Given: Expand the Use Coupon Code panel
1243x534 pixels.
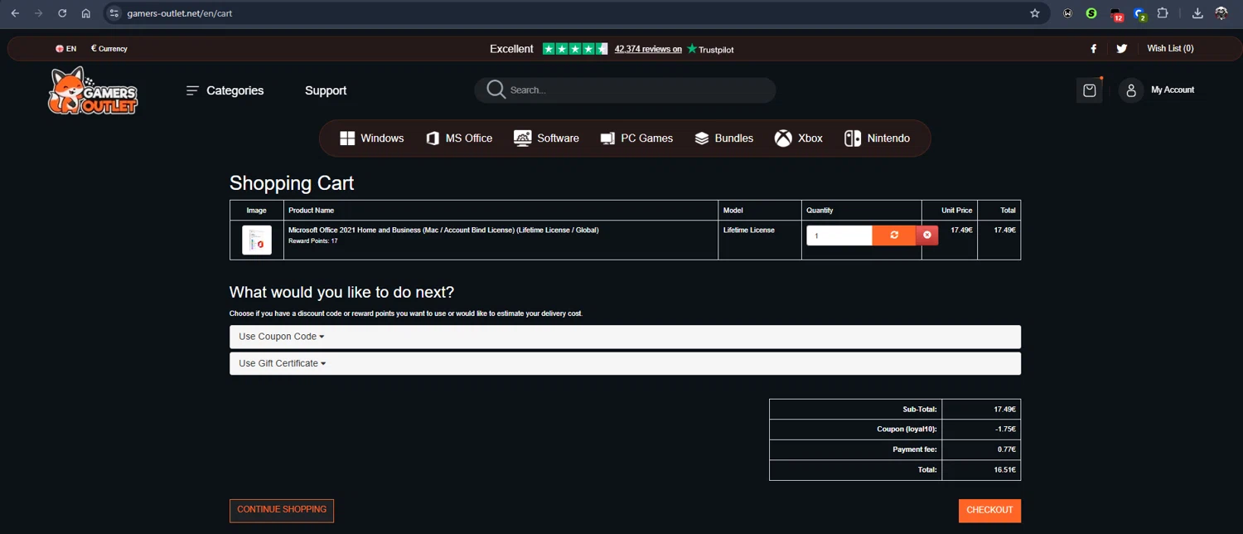Looking at the screenshot, I should point(625,337).
